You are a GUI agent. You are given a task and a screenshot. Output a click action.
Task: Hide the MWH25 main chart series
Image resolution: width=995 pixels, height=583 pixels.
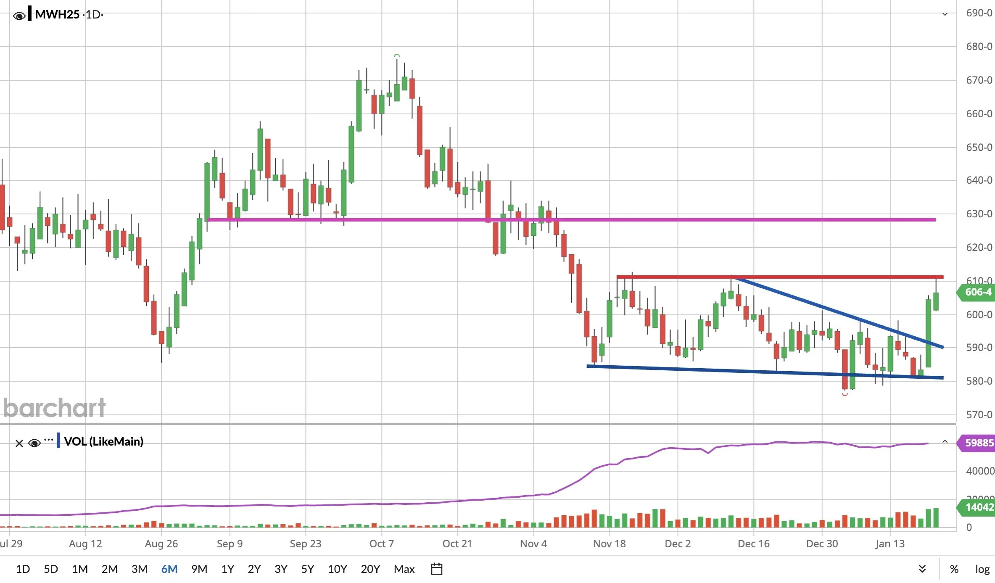click(19, 16)
